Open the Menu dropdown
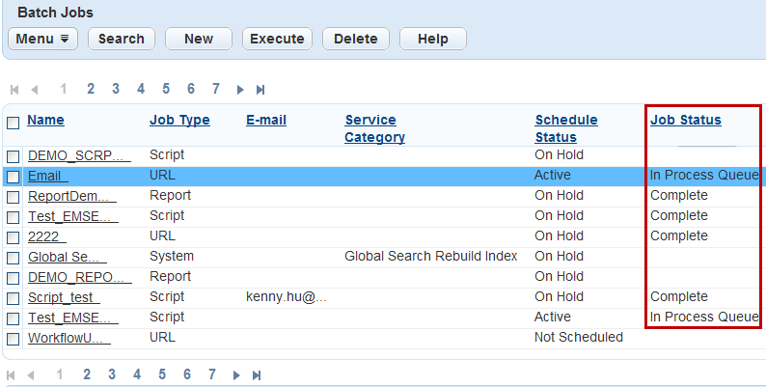Screen dimensions: 766x387 point(43,39)
